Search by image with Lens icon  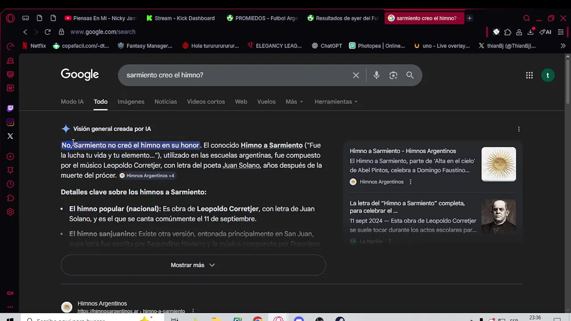393,75
